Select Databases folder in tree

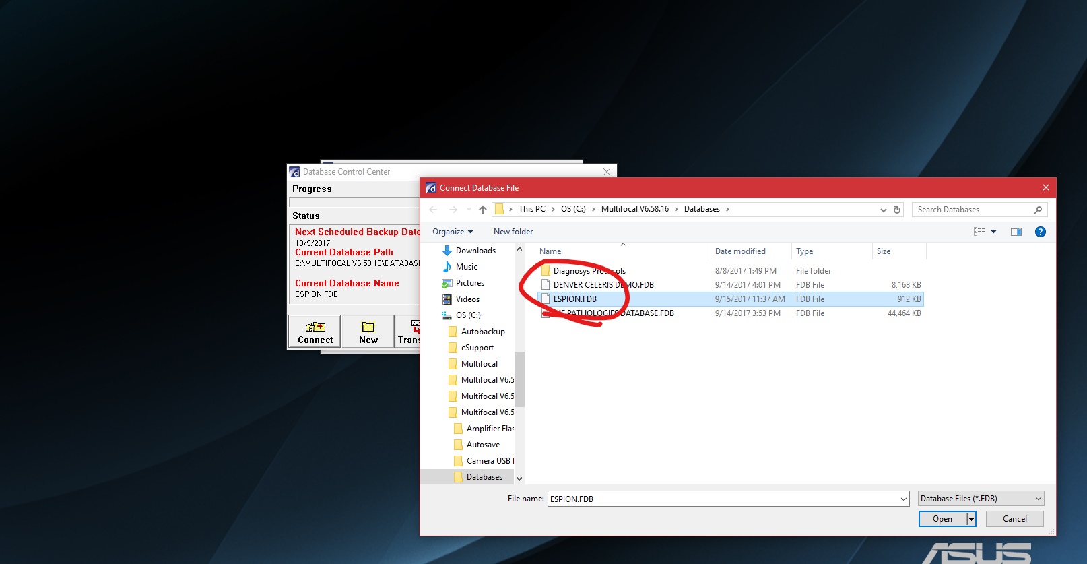pyautogui.click(x=484, y=477)
